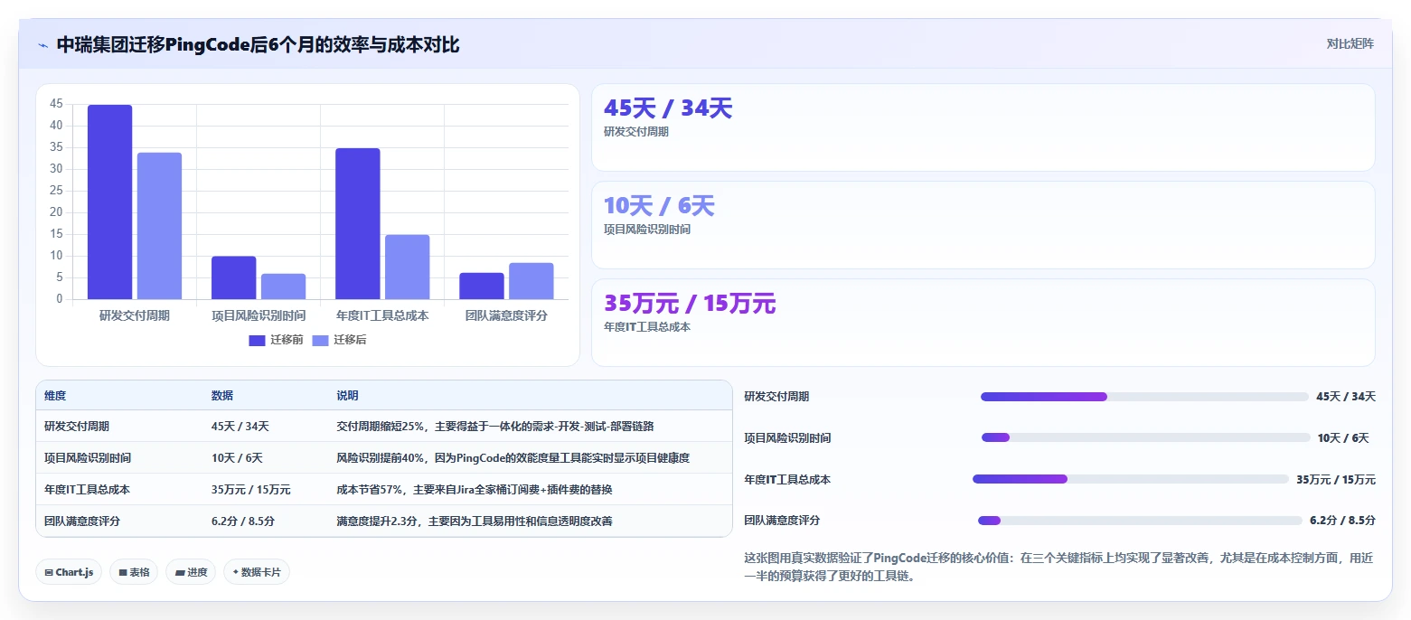Viewport: 1411px width, 620px height.
Task: Click the 项目风险识别时间 progress bar
Action: (x=1145, y=437)
